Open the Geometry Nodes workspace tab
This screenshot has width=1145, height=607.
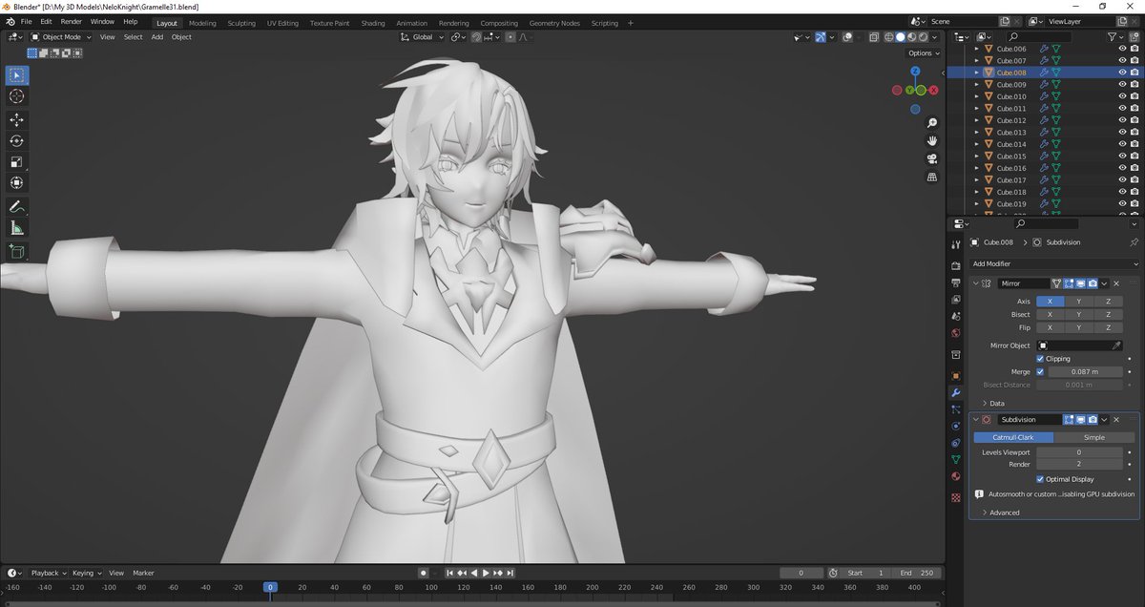[x=554, y=23]
